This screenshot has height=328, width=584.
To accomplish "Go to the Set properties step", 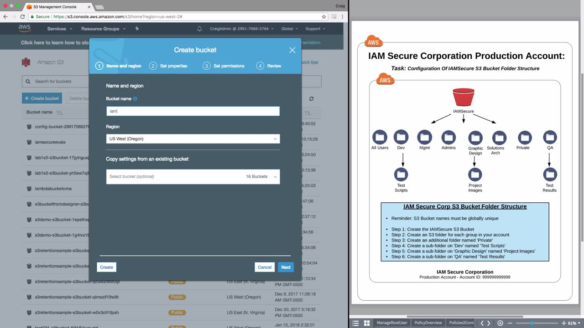I will [168, 66].
